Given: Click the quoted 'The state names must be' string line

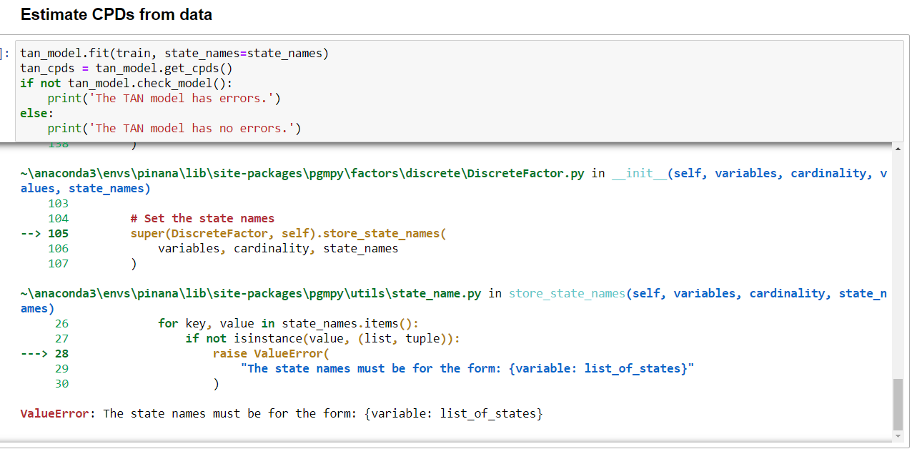Looking at the screenshot, I should (467, 369).
